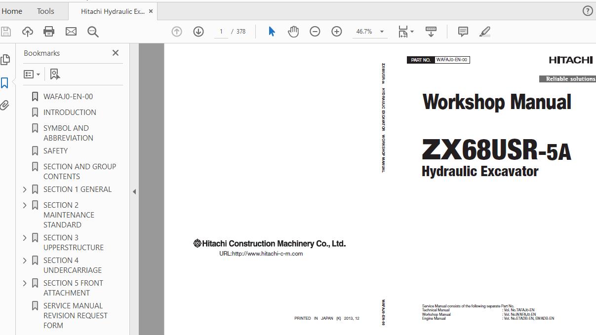
Task: Toggle the Bookmarks panel sidebar icon
Action: pos(4,82)
